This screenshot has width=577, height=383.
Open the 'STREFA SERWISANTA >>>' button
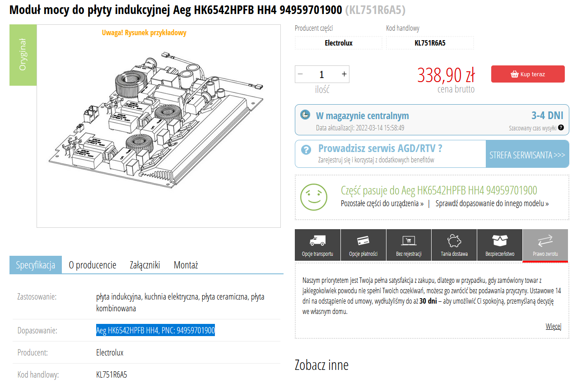[527, 155]
